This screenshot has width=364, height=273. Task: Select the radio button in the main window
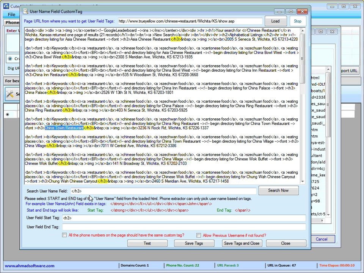[x=10, y=58]
